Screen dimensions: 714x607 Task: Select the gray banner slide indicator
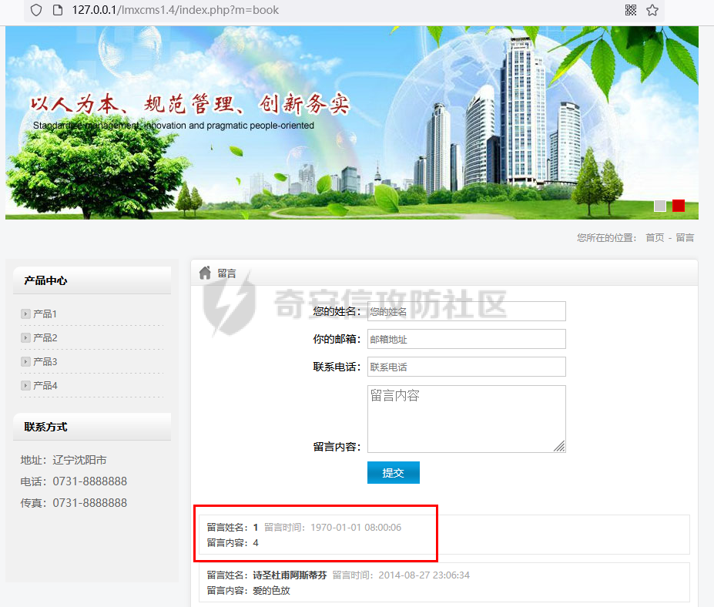pyautogui.click(x=660, y=206)
